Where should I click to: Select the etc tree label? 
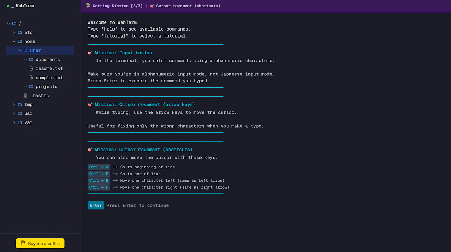[29, 32]
